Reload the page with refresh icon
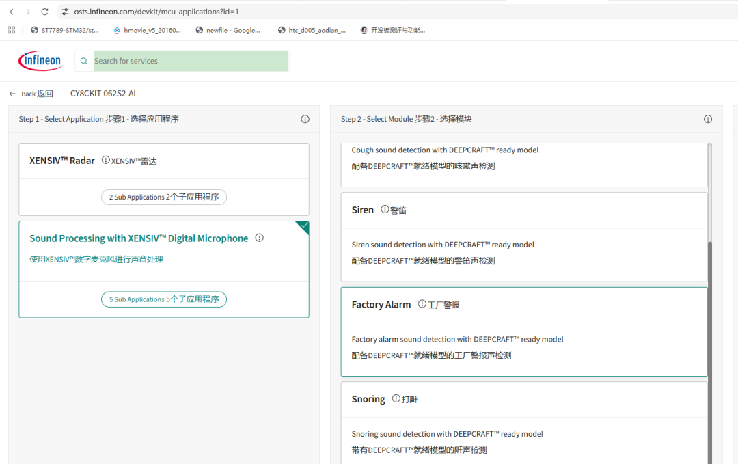The width and height of the screenshot is (738, 464). 44,12
